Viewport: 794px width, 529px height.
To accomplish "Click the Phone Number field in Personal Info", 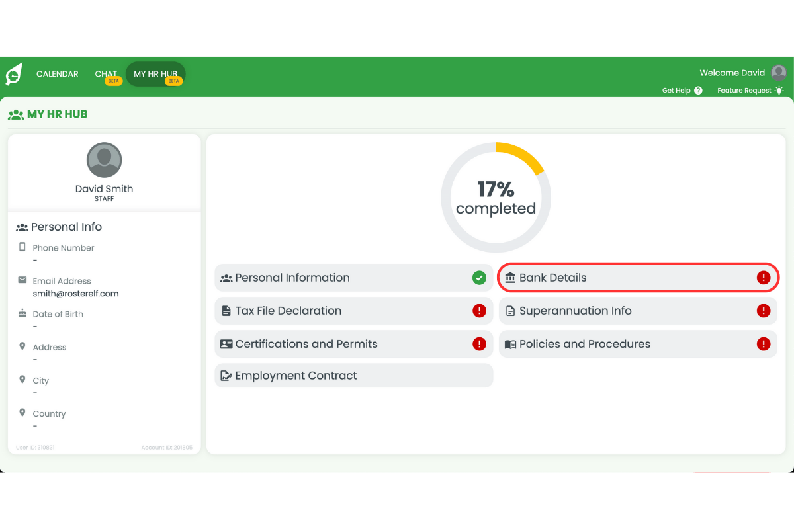I will pyautogui.click(x=64, y=248).
